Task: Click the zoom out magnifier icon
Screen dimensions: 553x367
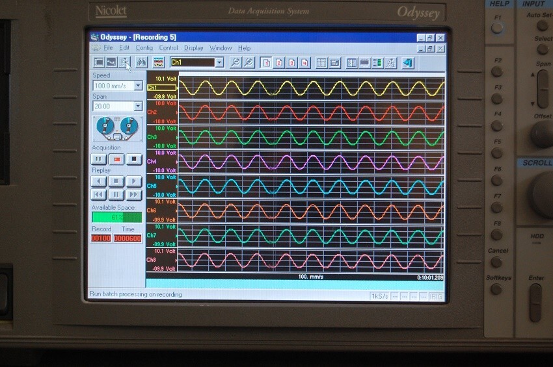Action: [x=236, y=63]
